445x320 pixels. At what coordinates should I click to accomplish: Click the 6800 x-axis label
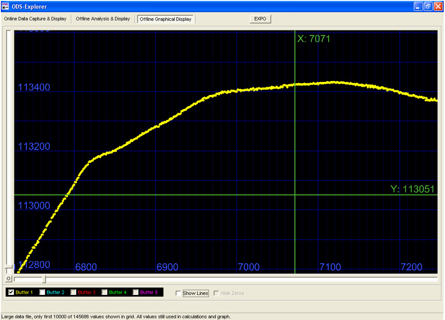(86, 267)
